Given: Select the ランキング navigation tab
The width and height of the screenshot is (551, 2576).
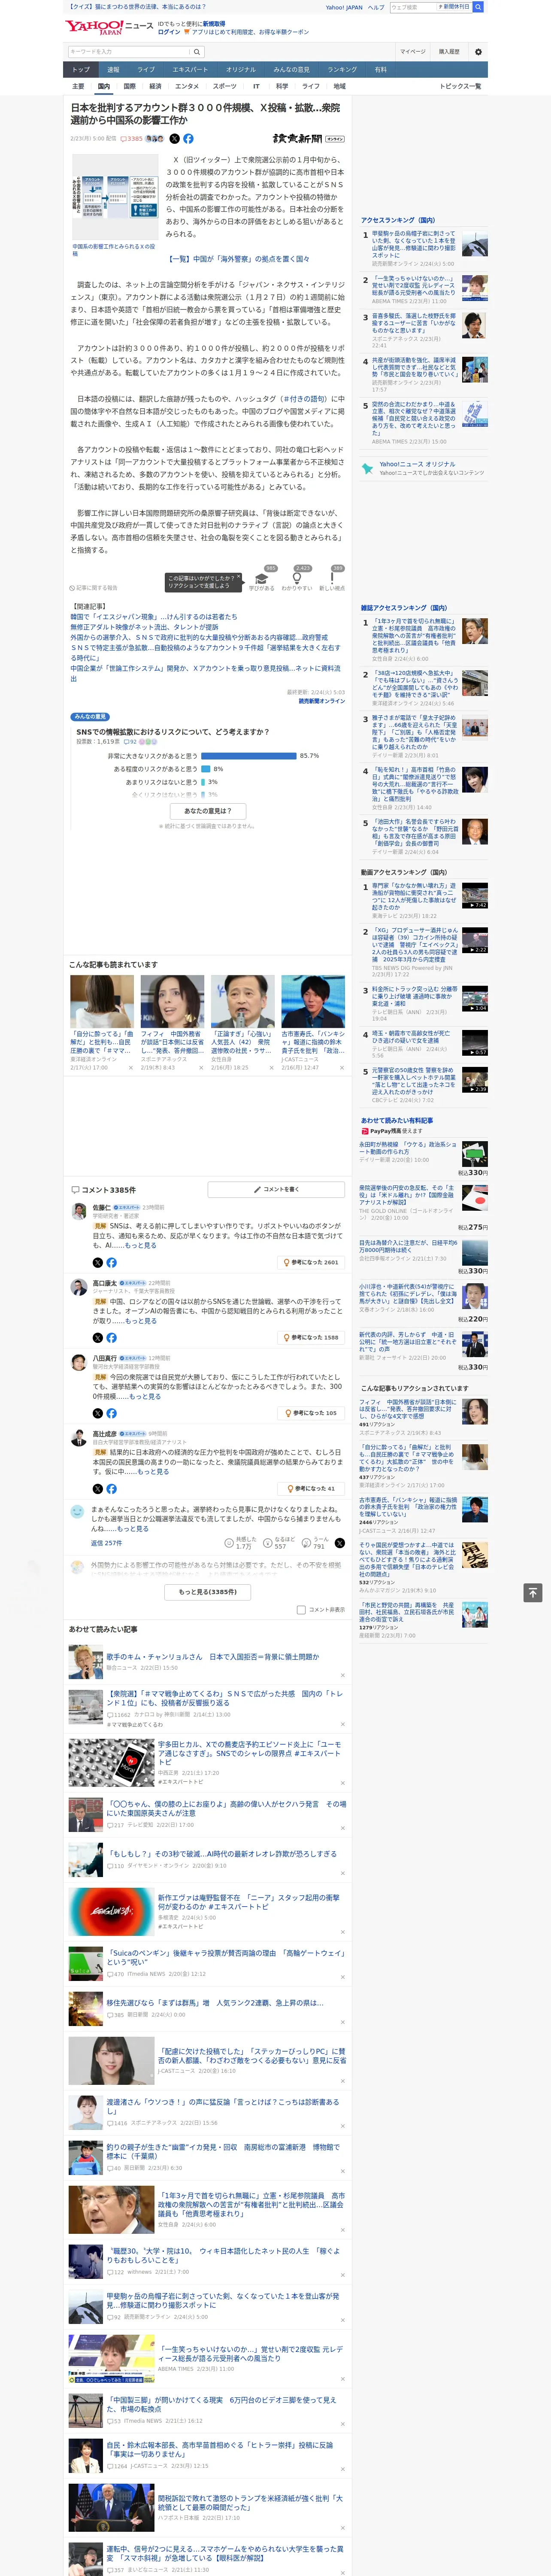Looking at the screenshot, I should pos(342,70).
